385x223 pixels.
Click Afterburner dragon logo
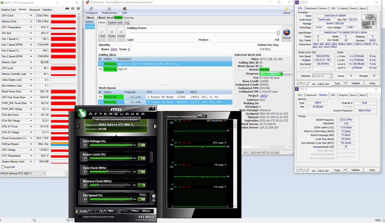pos(82,113)
